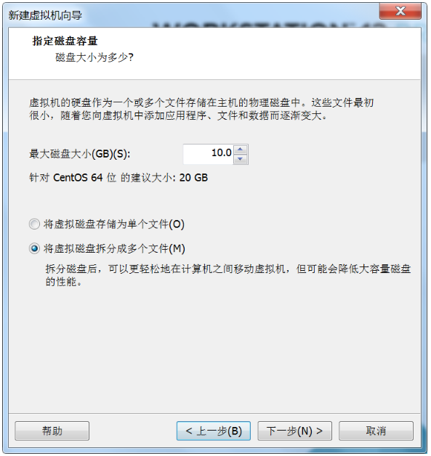This screenshot has height=456, width=431.
Task: Decrease max disk size with down arrow
Action: point(240,159)
